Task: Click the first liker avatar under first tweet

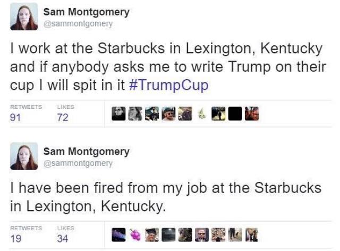Action: tap(119, 114)
